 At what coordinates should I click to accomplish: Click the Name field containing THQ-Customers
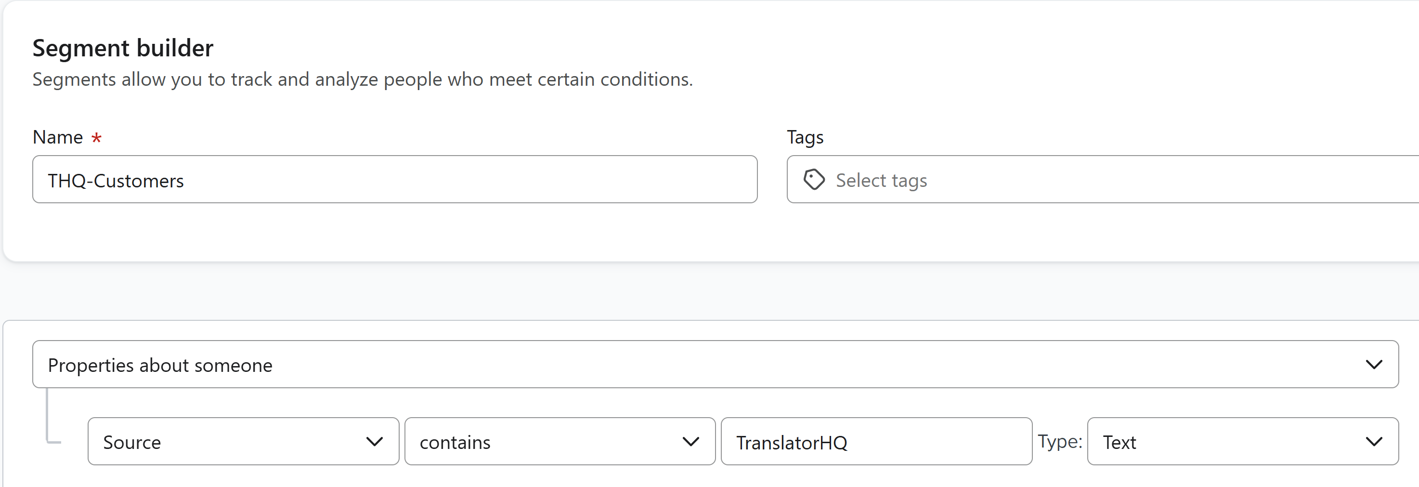[x=394, y=180]
